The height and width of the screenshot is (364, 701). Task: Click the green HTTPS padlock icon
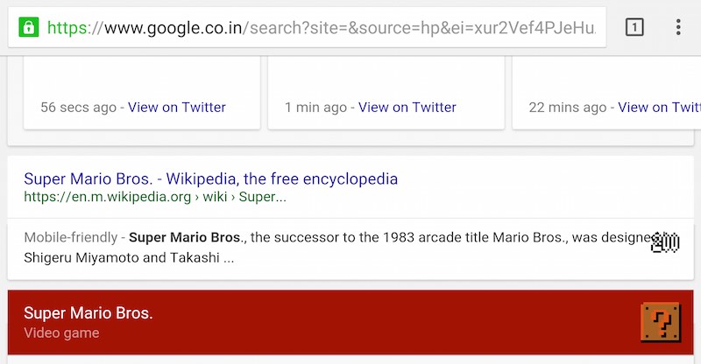coord(29,27)
